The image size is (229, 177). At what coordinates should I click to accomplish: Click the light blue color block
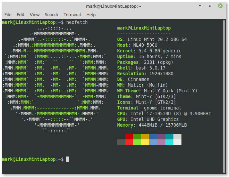pyautogui.click(x=153, y=142)
